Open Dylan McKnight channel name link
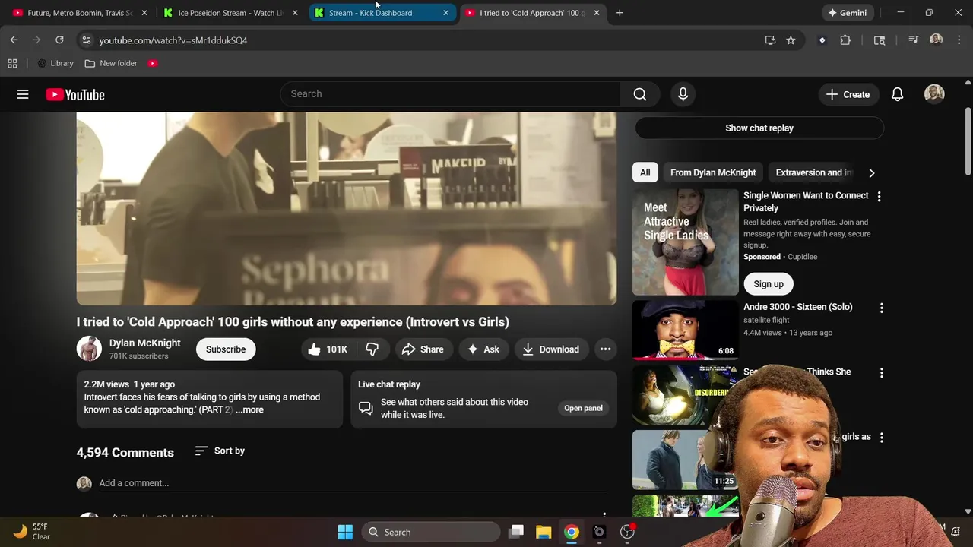 pyautogui.click(x=144, y=343)
